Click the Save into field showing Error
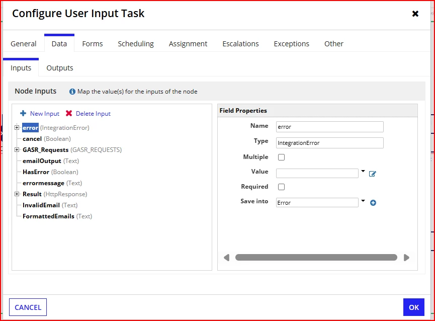This screenshot has width=435, height=321. 317,203
